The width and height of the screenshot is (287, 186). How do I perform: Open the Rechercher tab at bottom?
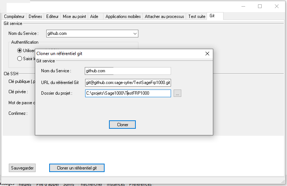click(91, 184)
